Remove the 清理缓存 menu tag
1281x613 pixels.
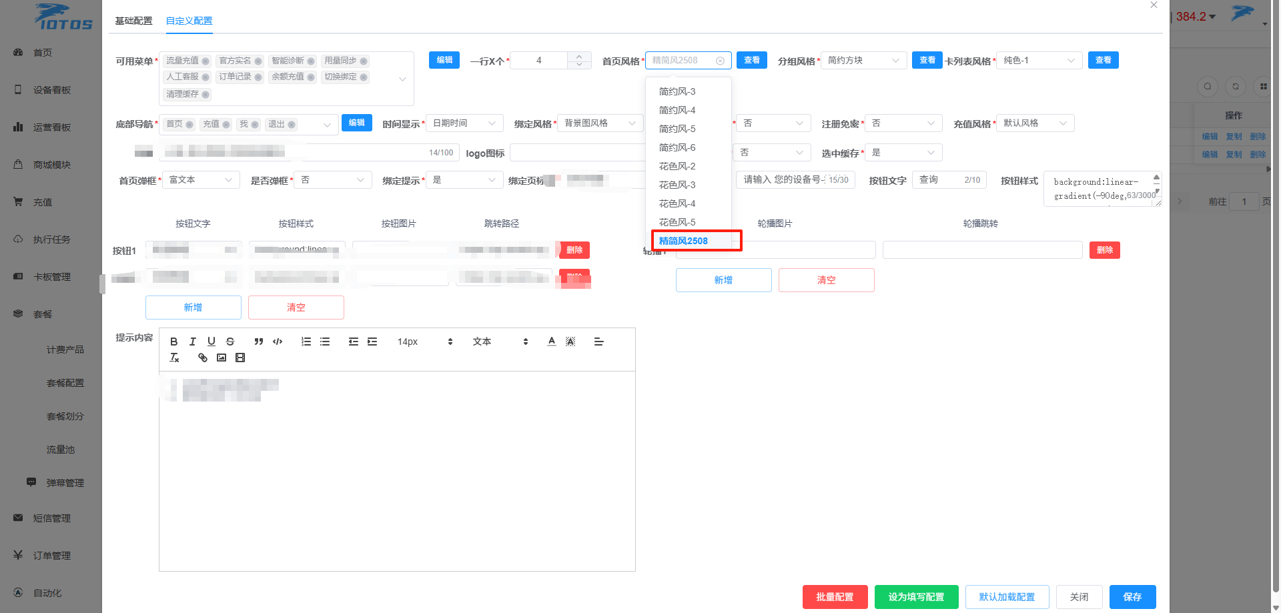[x=205, y=95]
